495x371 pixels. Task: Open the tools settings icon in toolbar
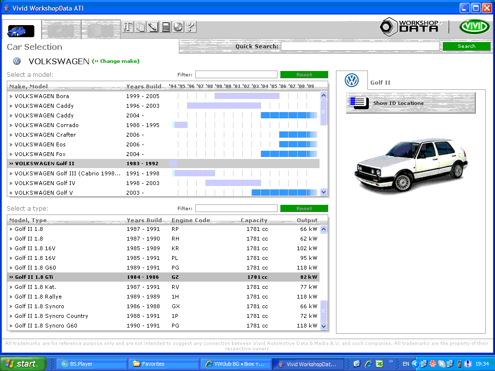[128, 27]
